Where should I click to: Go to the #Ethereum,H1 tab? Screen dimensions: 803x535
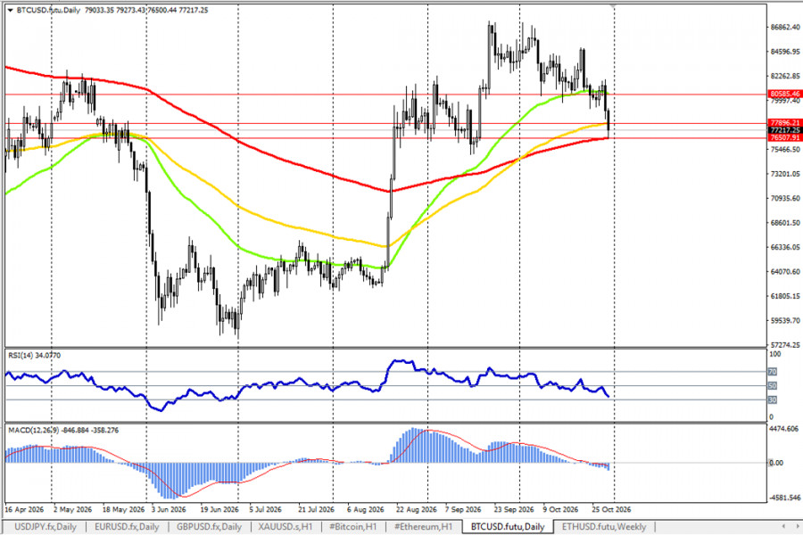click(x=423, y=527)
